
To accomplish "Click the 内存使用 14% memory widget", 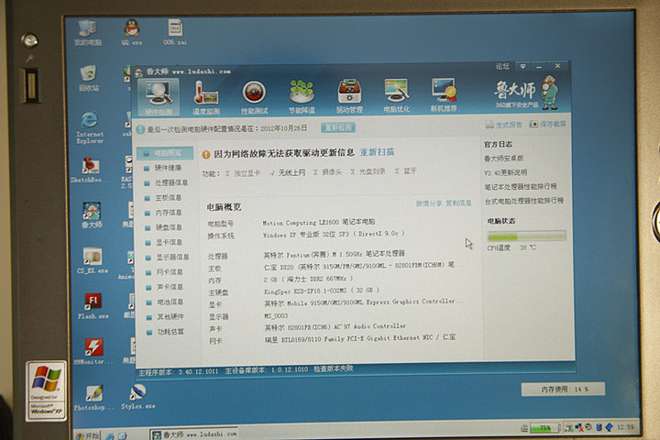I will 563,389.
